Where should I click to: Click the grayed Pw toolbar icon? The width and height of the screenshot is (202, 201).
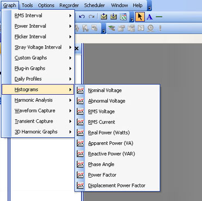(x=85, y=28)
